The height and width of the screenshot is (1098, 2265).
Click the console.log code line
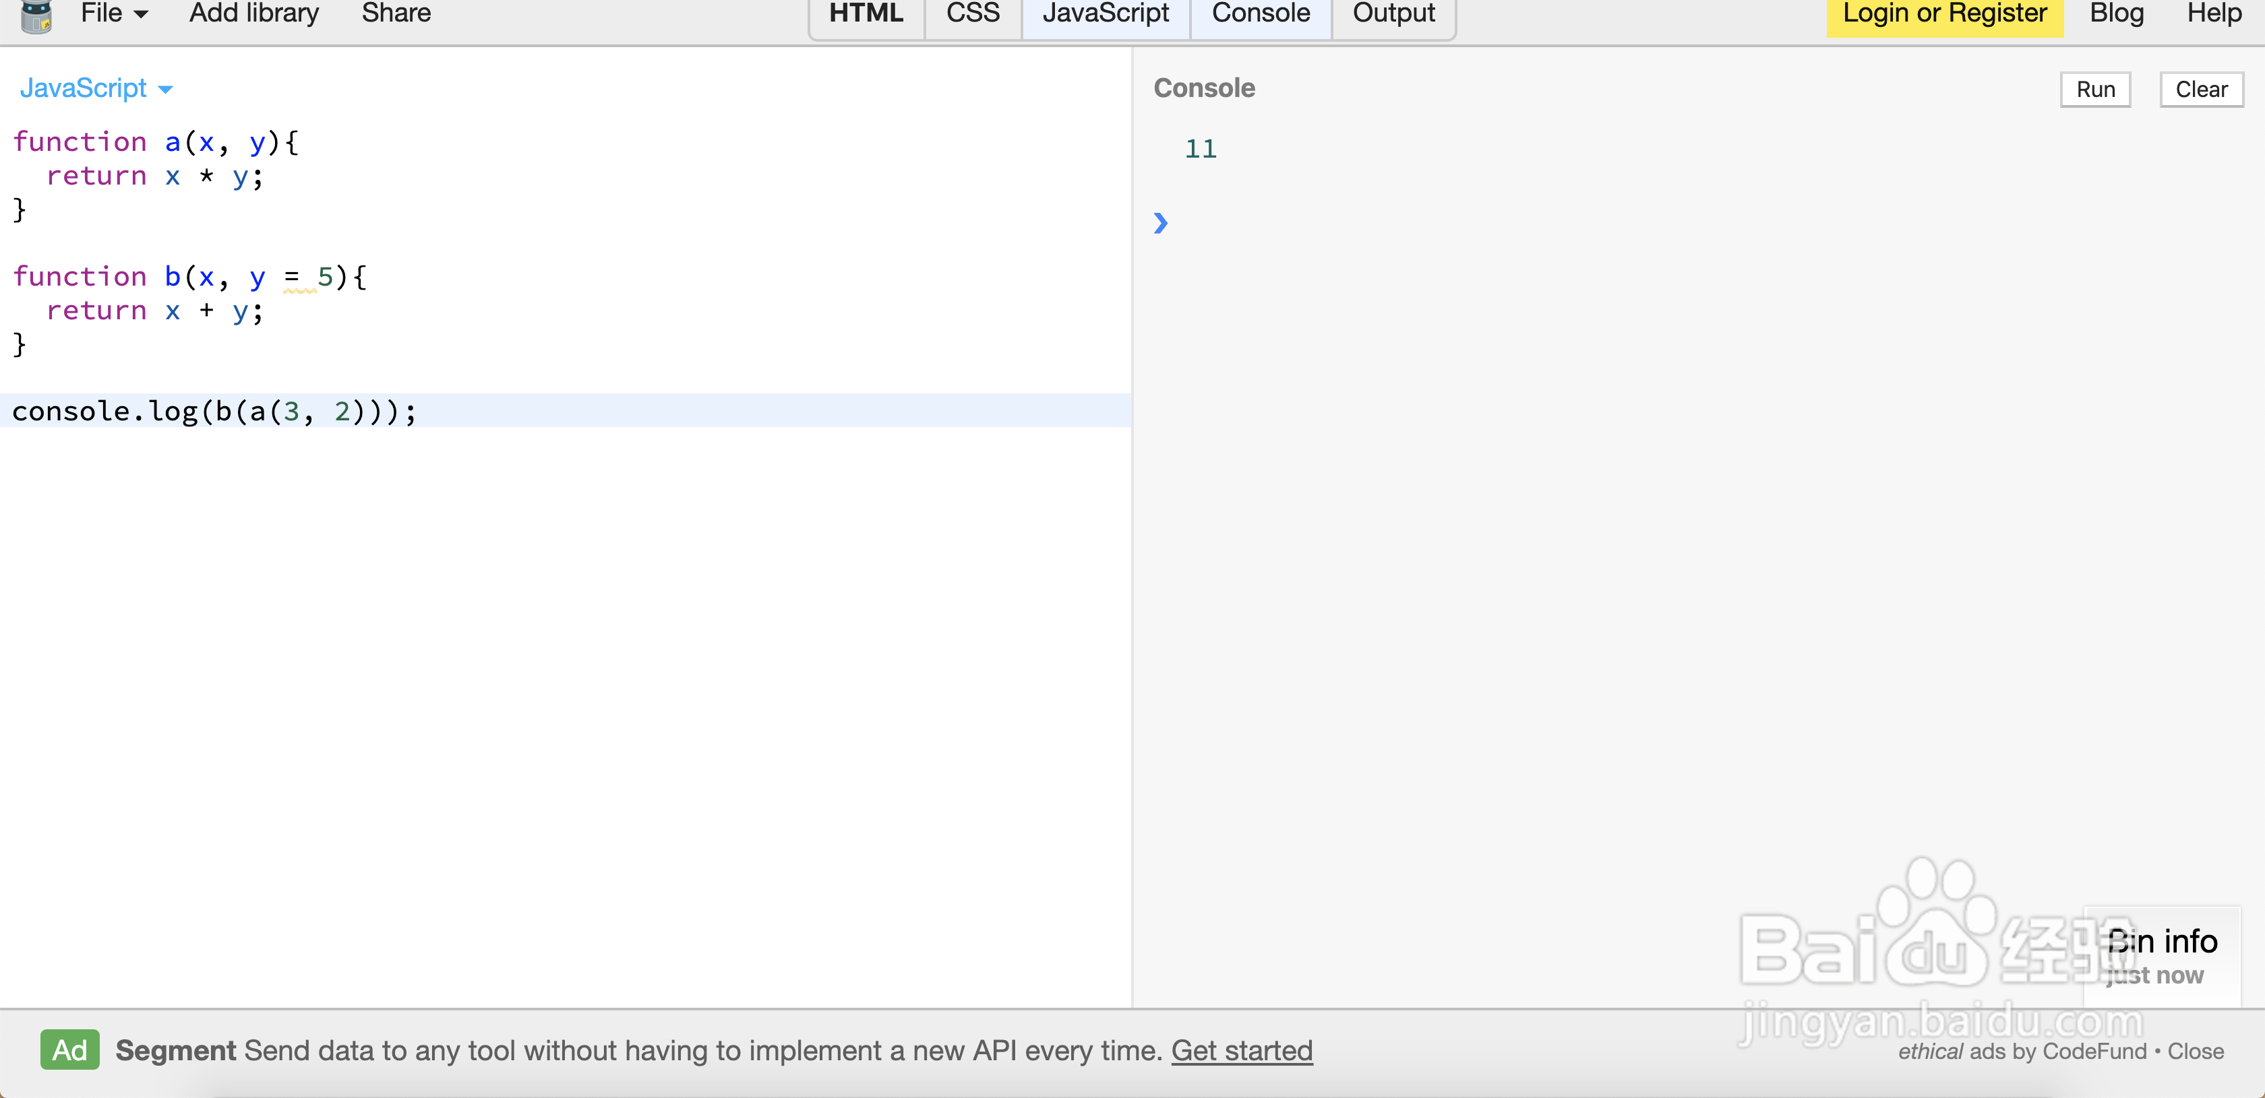pyautogui.click(x=214, y=411)
